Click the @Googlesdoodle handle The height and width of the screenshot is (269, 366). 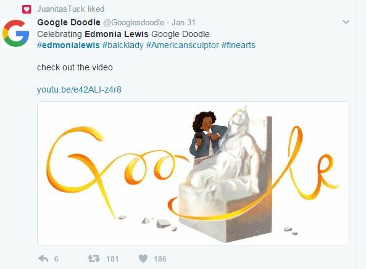(133, 23)
